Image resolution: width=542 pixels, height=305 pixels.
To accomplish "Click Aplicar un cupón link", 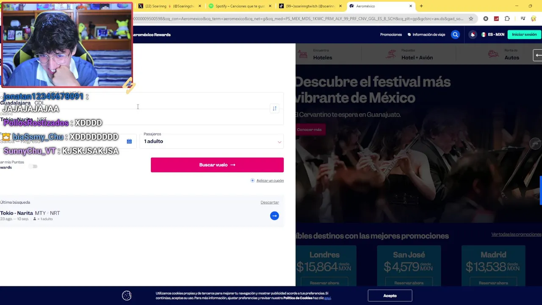I will 270,180.
